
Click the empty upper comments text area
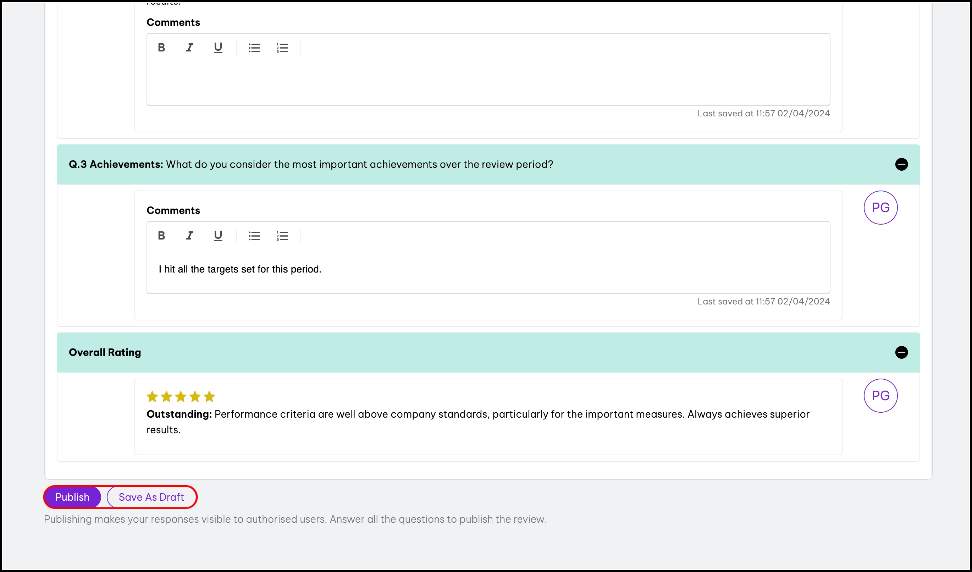[488, 81]
